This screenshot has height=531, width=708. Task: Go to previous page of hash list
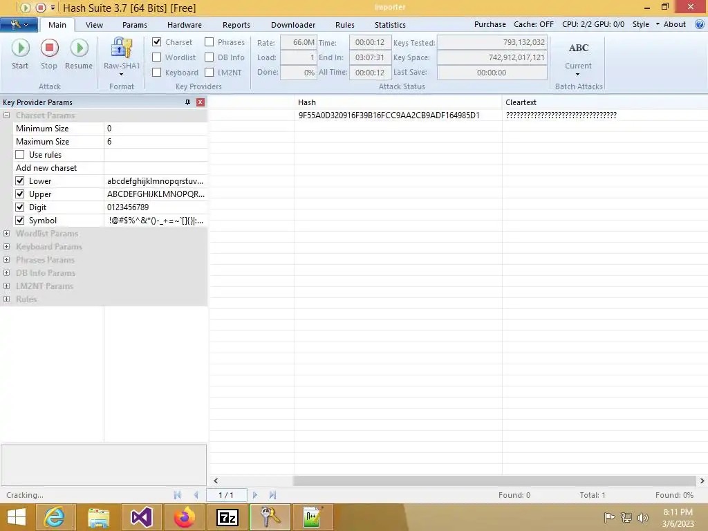pyautogui.click(x=196, y=495)
